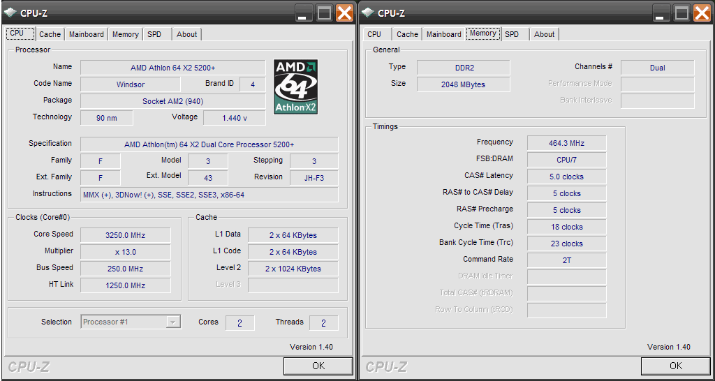Screen dimensions: 715x381
Task: Click Bank Cycle Time value 23 clocks
Action: [567, 244]
